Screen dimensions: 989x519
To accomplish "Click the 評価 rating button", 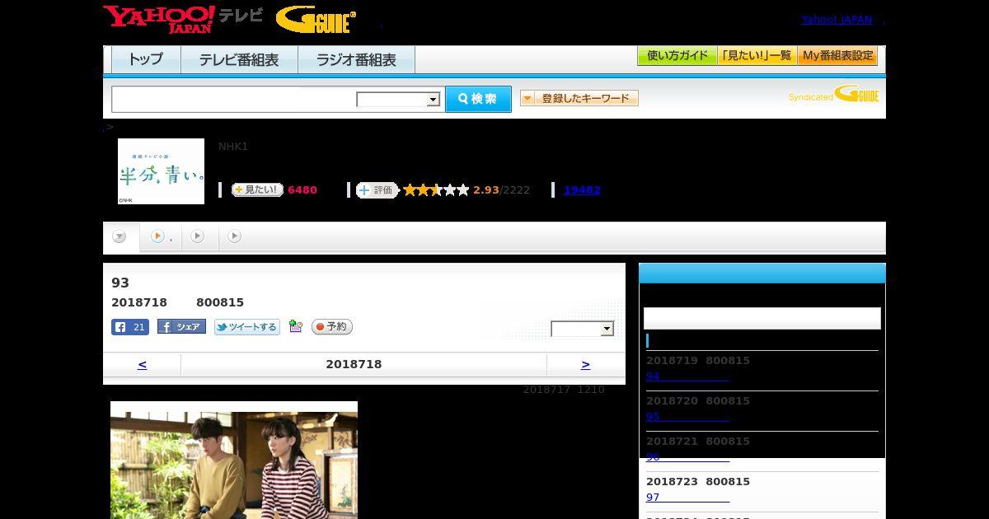I will pos(377,190).
